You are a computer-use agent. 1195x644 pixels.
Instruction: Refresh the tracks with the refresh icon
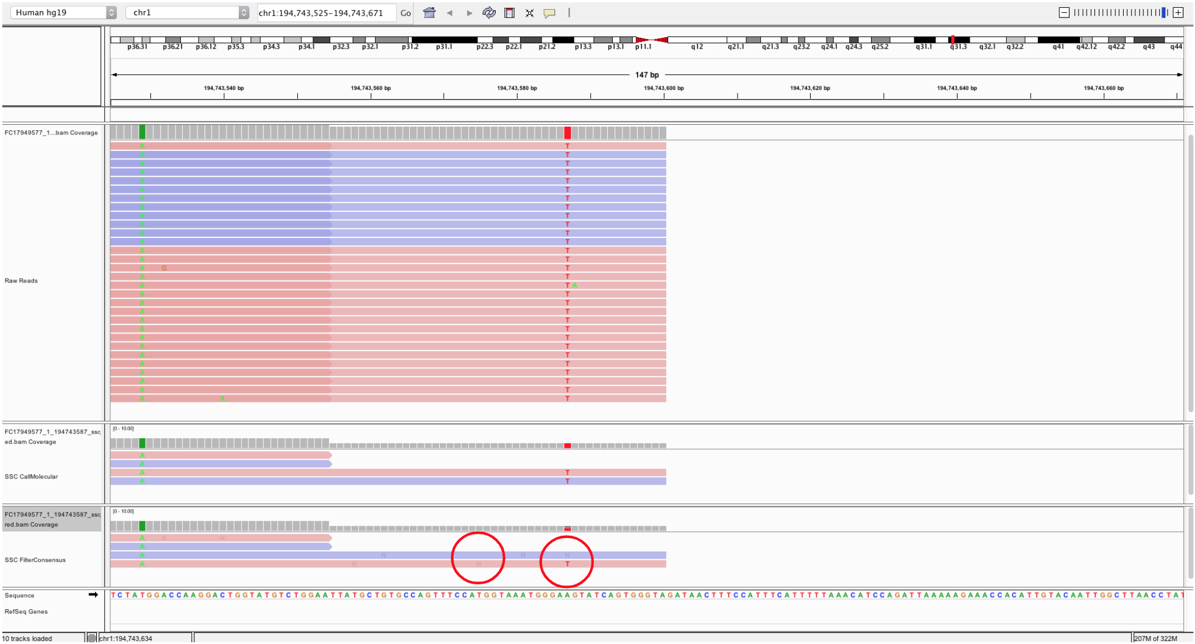click(x=488, y=12)
